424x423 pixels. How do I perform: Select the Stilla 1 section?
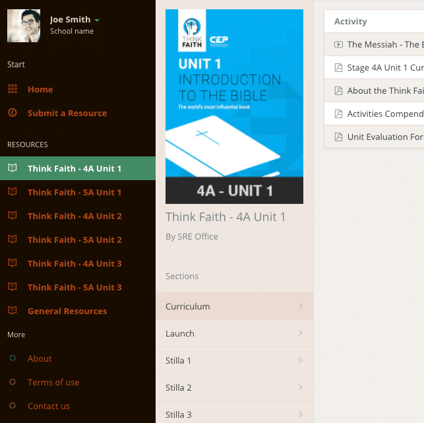point(235,360)
